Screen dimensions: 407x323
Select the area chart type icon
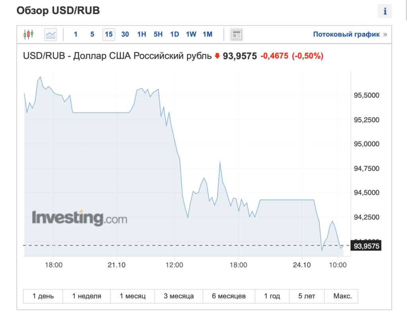50,34
